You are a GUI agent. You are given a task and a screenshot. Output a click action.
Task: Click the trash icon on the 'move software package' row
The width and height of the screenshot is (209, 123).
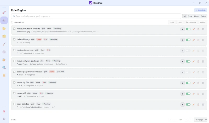tap(203, 62)
